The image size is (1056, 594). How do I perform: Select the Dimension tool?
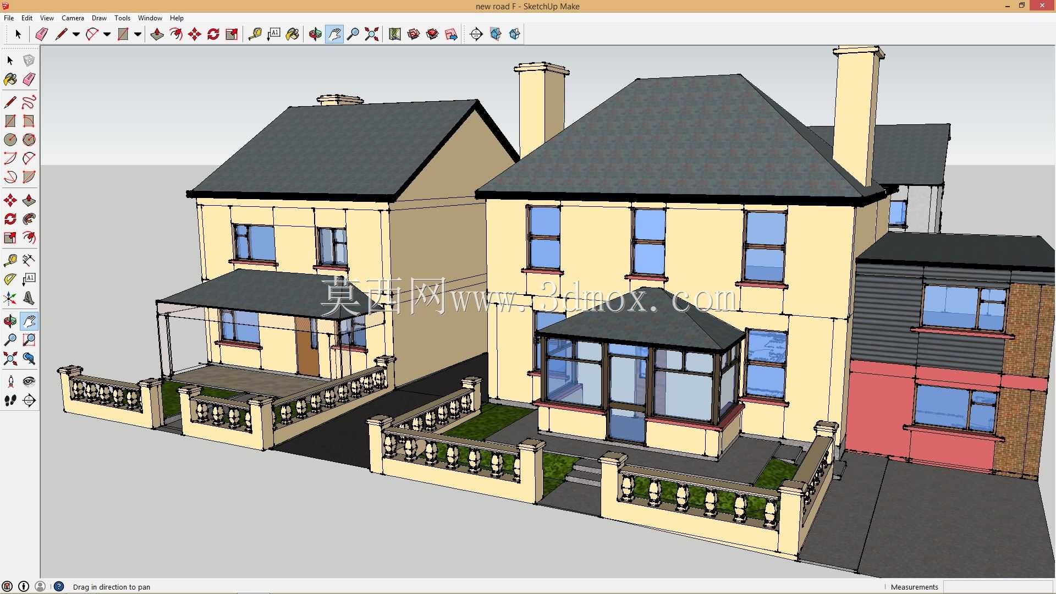tap(29, 260)
